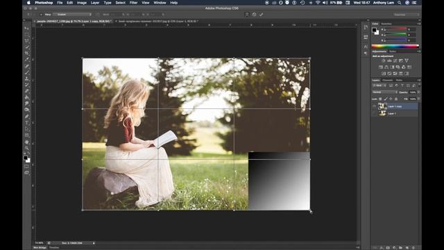
Task: Adjust the red R color slider
Action: [x=395, y=29]
